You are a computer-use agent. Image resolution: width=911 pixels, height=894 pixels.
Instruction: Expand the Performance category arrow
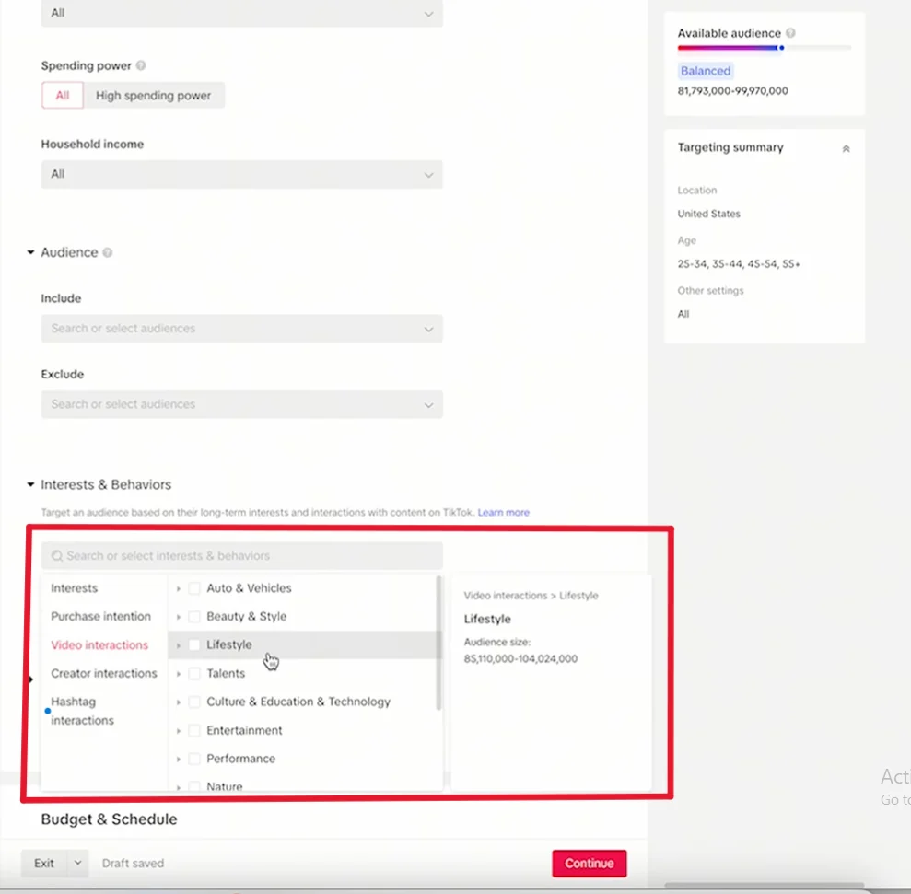179,760
